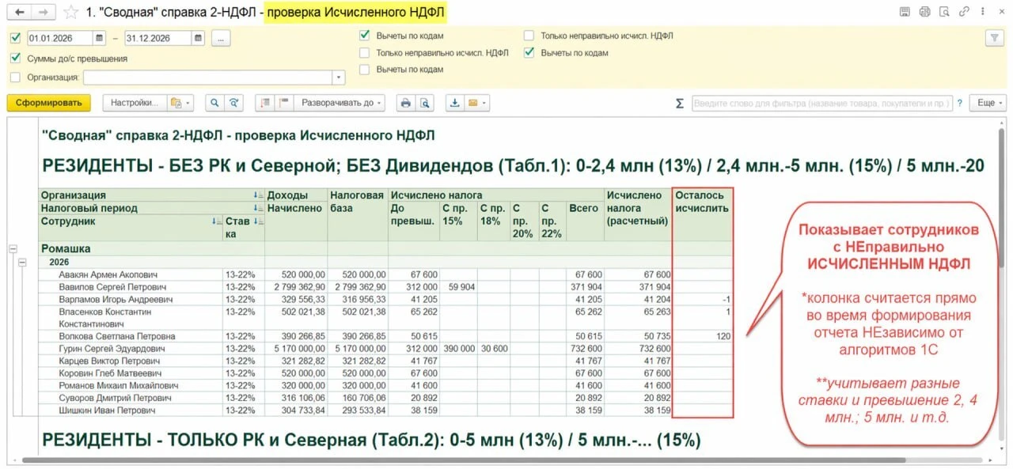Open the Организация dropdown list

pyautogui.click(x=340, y=78)
